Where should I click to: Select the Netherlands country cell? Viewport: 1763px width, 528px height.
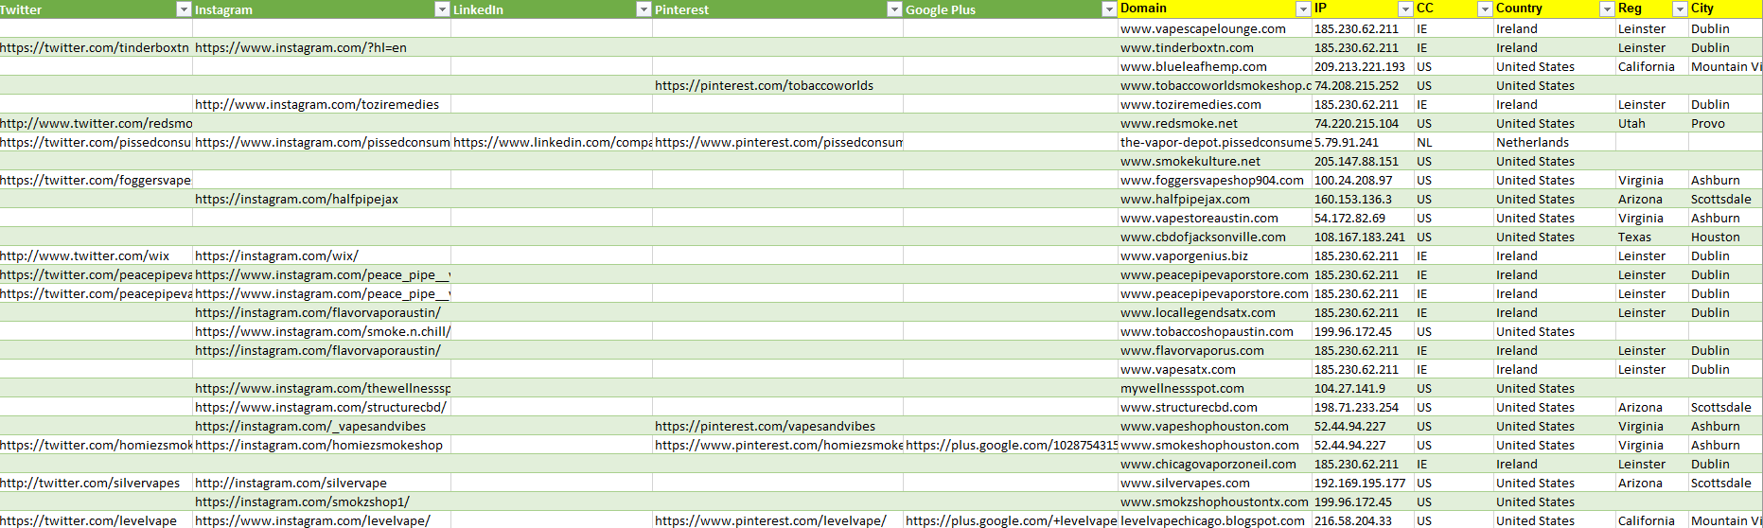[x=1555, y=142]
